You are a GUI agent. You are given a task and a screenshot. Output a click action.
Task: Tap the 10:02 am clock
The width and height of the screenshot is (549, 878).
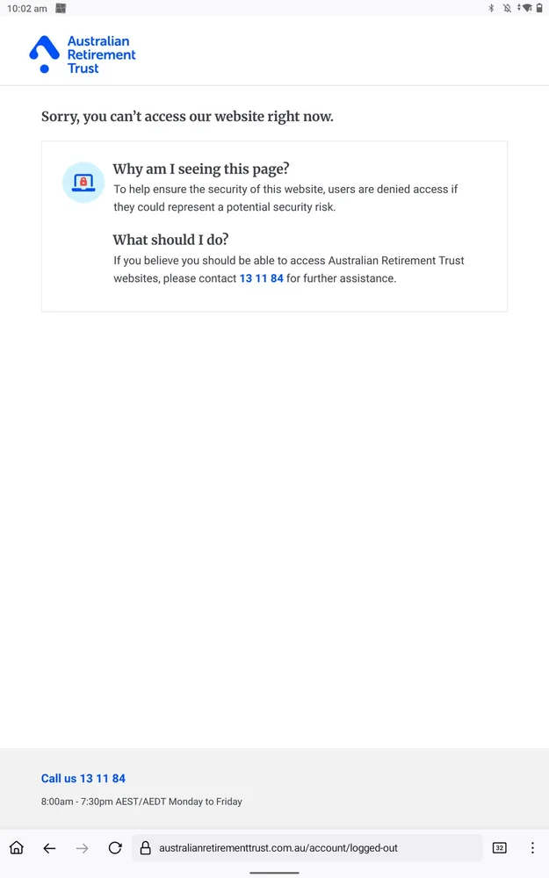click(x=27, y=9)
